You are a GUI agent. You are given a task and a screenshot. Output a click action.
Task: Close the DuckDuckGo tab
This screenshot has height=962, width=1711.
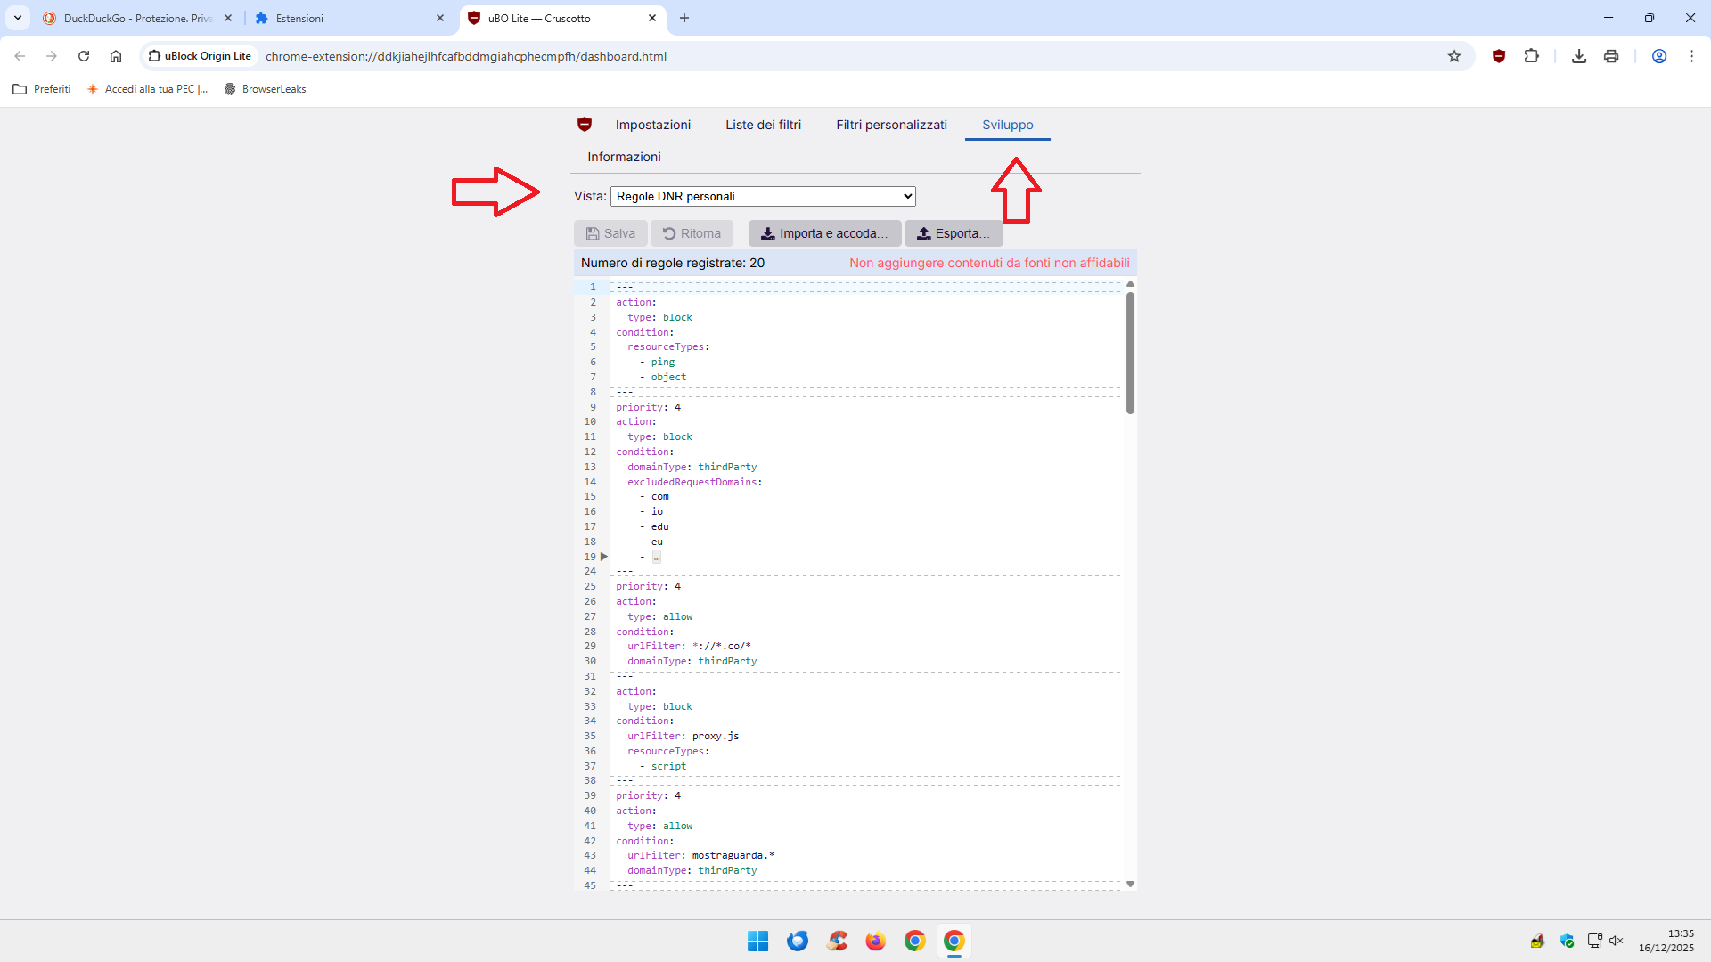click(228, 18)
